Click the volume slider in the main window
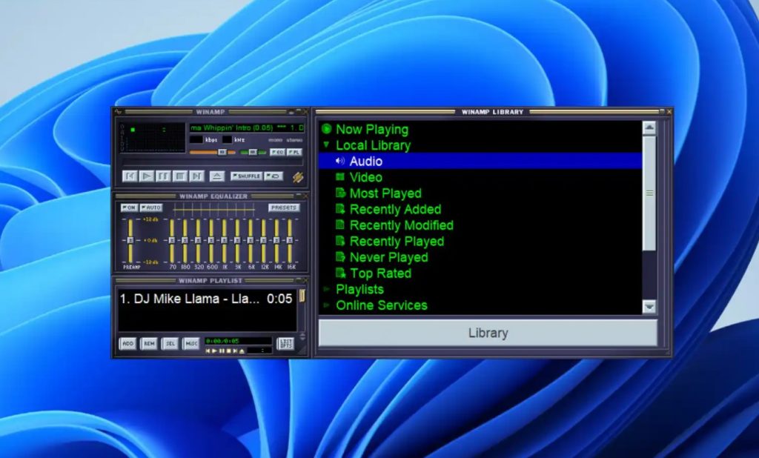Image resolution: width=759 pixels, height=458 pixels. click(213, 152)
